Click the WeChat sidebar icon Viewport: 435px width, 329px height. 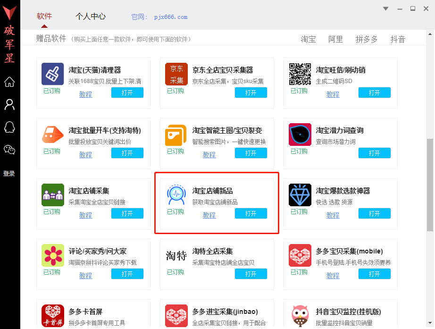click(x=9, y=150)
